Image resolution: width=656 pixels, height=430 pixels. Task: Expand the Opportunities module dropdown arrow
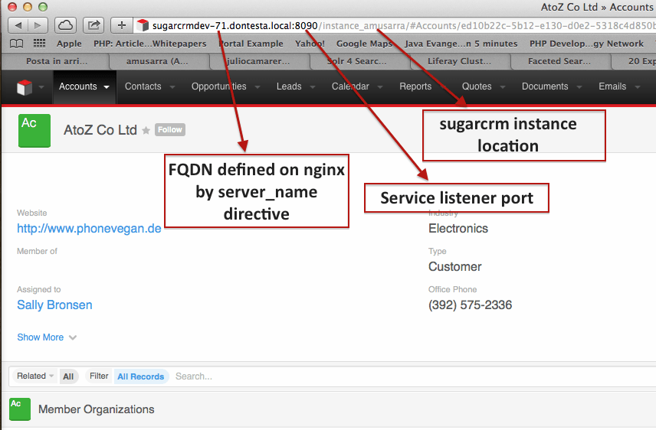tap(257, 87)
